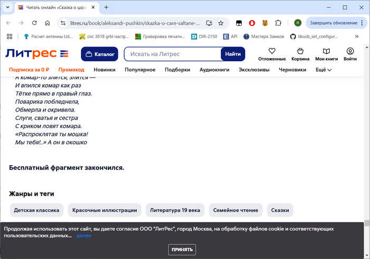Open Мои книги book icon
This screenshot has height=259, width=370.
pos(326,51)
